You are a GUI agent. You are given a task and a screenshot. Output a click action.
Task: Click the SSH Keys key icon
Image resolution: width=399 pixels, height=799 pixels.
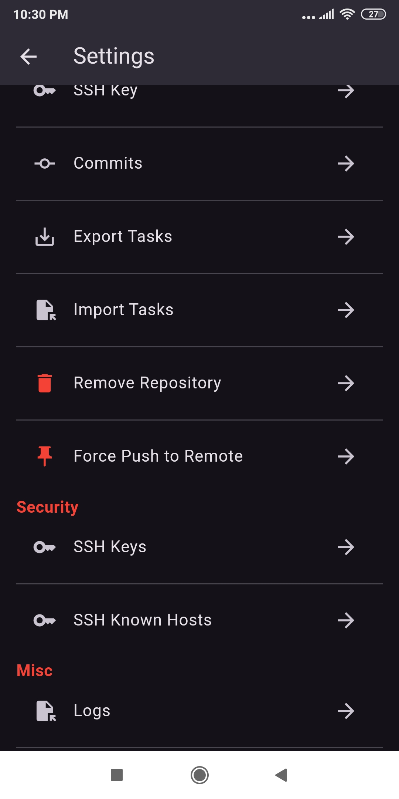[x=45, y=547]
